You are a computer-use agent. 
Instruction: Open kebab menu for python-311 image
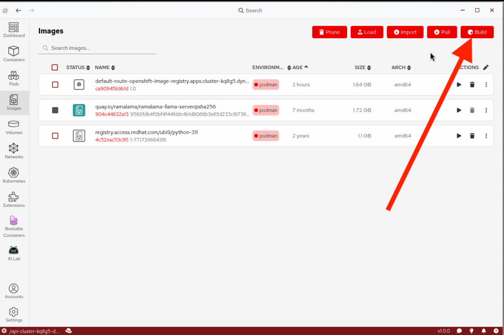pos(486,136)
